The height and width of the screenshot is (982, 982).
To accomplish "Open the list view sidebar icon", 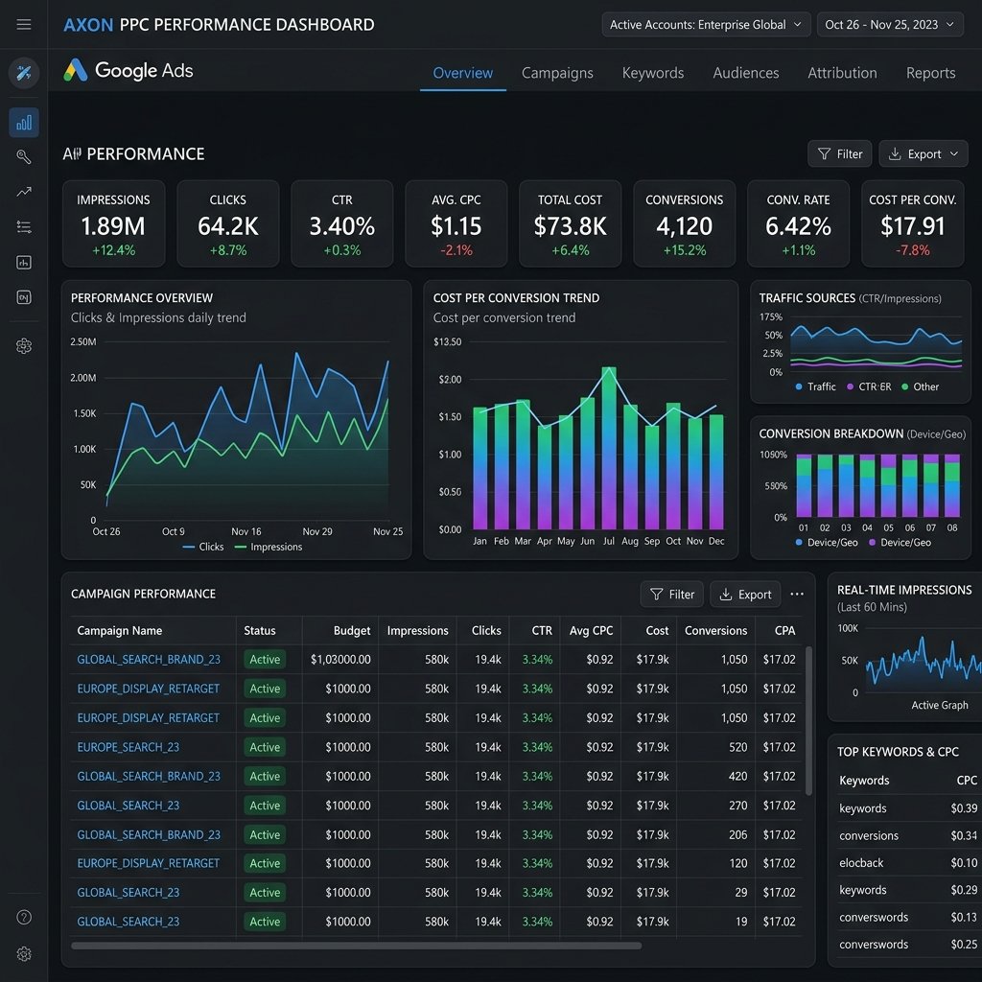I will 24,226.
